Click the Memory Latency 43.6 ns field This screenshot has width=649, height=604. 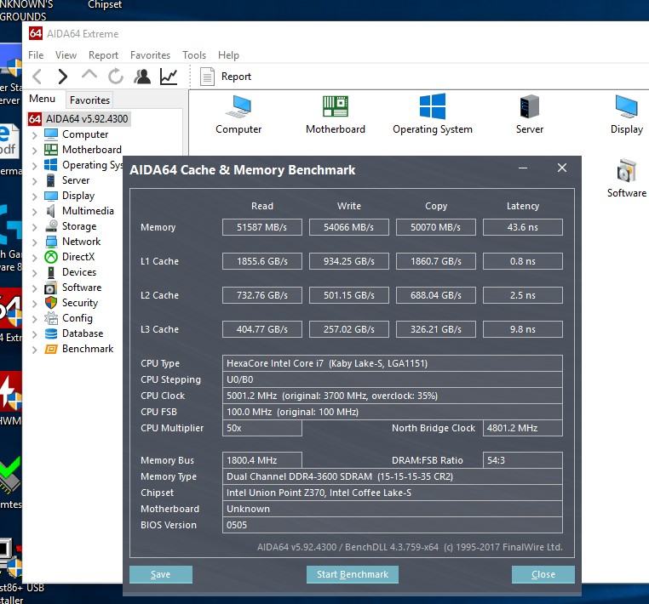(523, 227)
